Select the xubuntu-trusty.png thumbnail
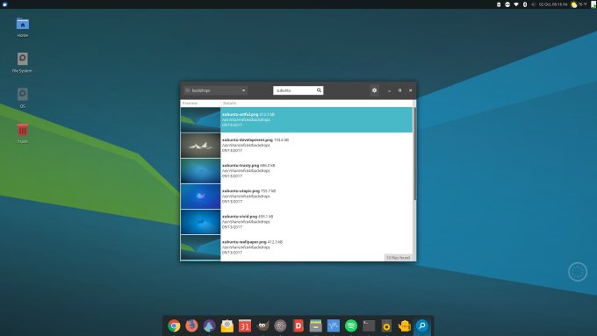597x336 pixels. 201,171
